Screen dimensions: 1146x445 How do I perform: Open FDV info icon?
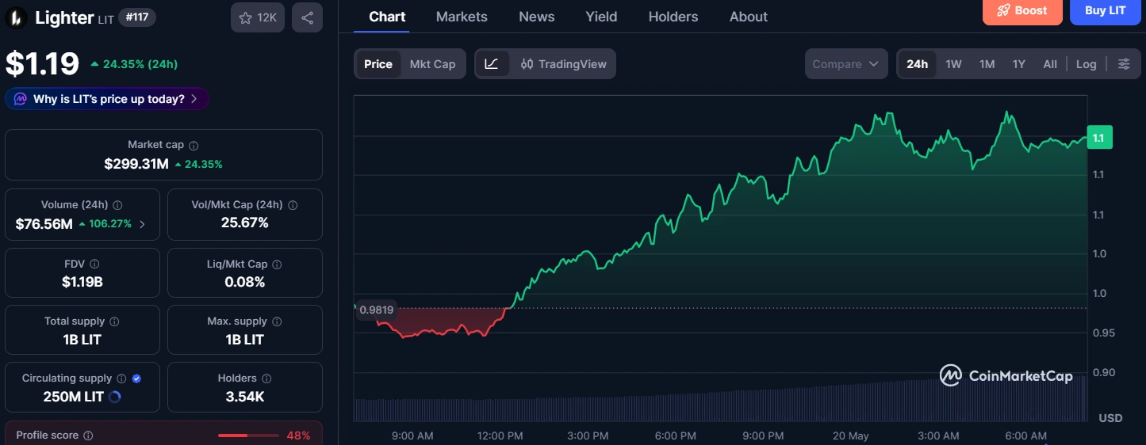click(95, 264)
